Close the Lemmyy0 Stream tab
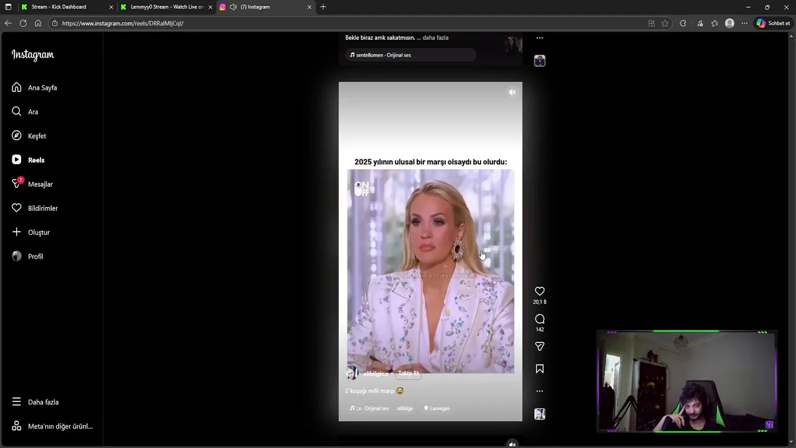 210,7
